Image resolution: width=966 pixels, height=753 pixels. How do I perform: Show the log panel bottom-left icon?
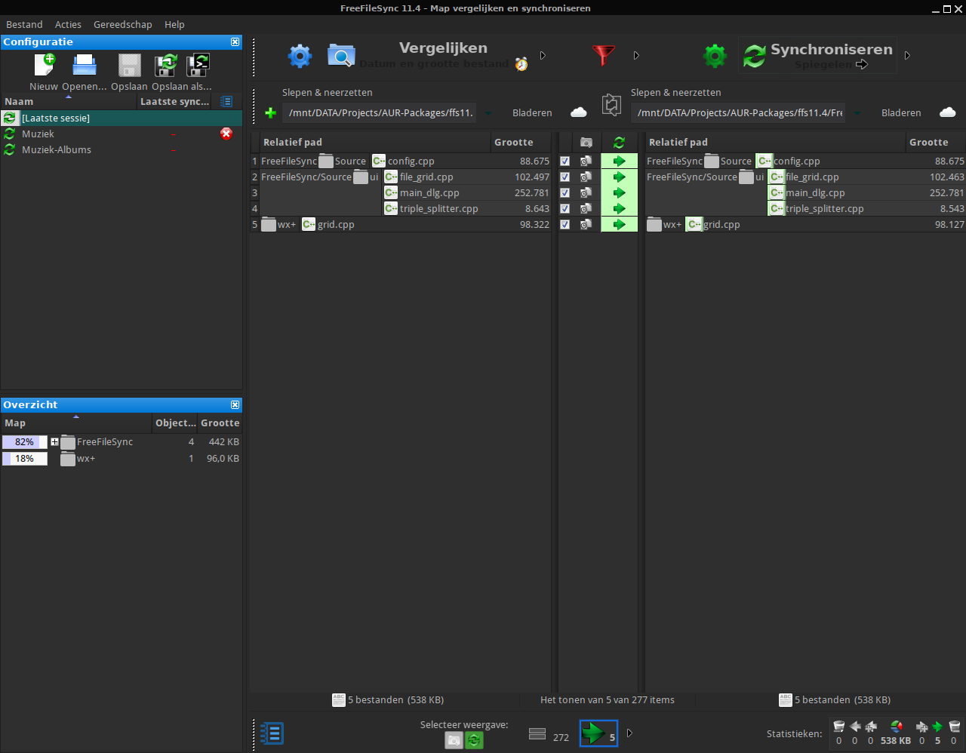272,733
